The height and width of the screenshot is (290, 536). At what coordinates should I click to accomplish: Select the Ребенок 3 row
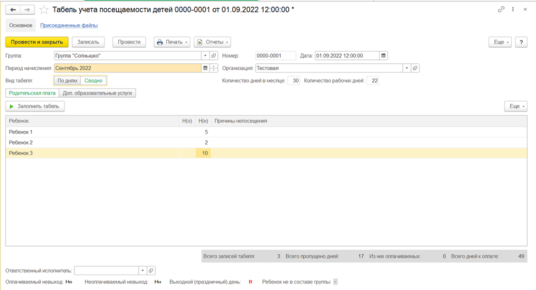coord(266,153)
